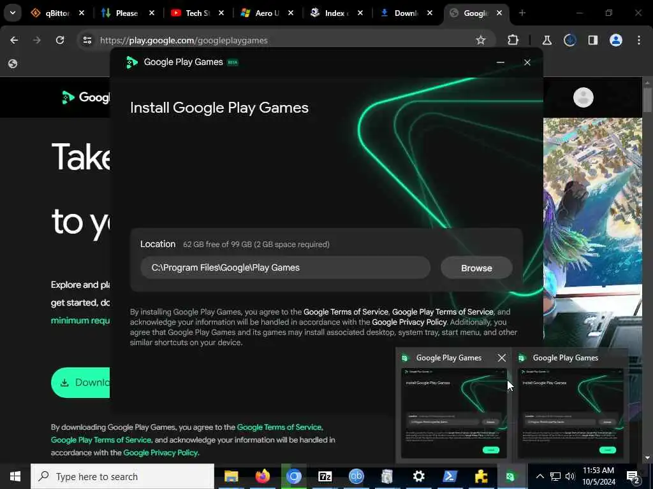Click the blue download extension icon in toolbar
The height and width of the screenshot is (489, 653).
(x=569, y=40)
